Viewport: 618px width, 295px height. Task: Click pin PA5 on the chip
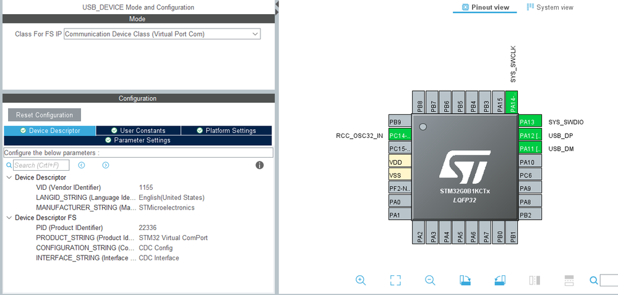pos(460,233)
